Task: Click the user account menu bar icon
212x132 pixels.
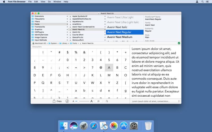Action: coord(197,2)
